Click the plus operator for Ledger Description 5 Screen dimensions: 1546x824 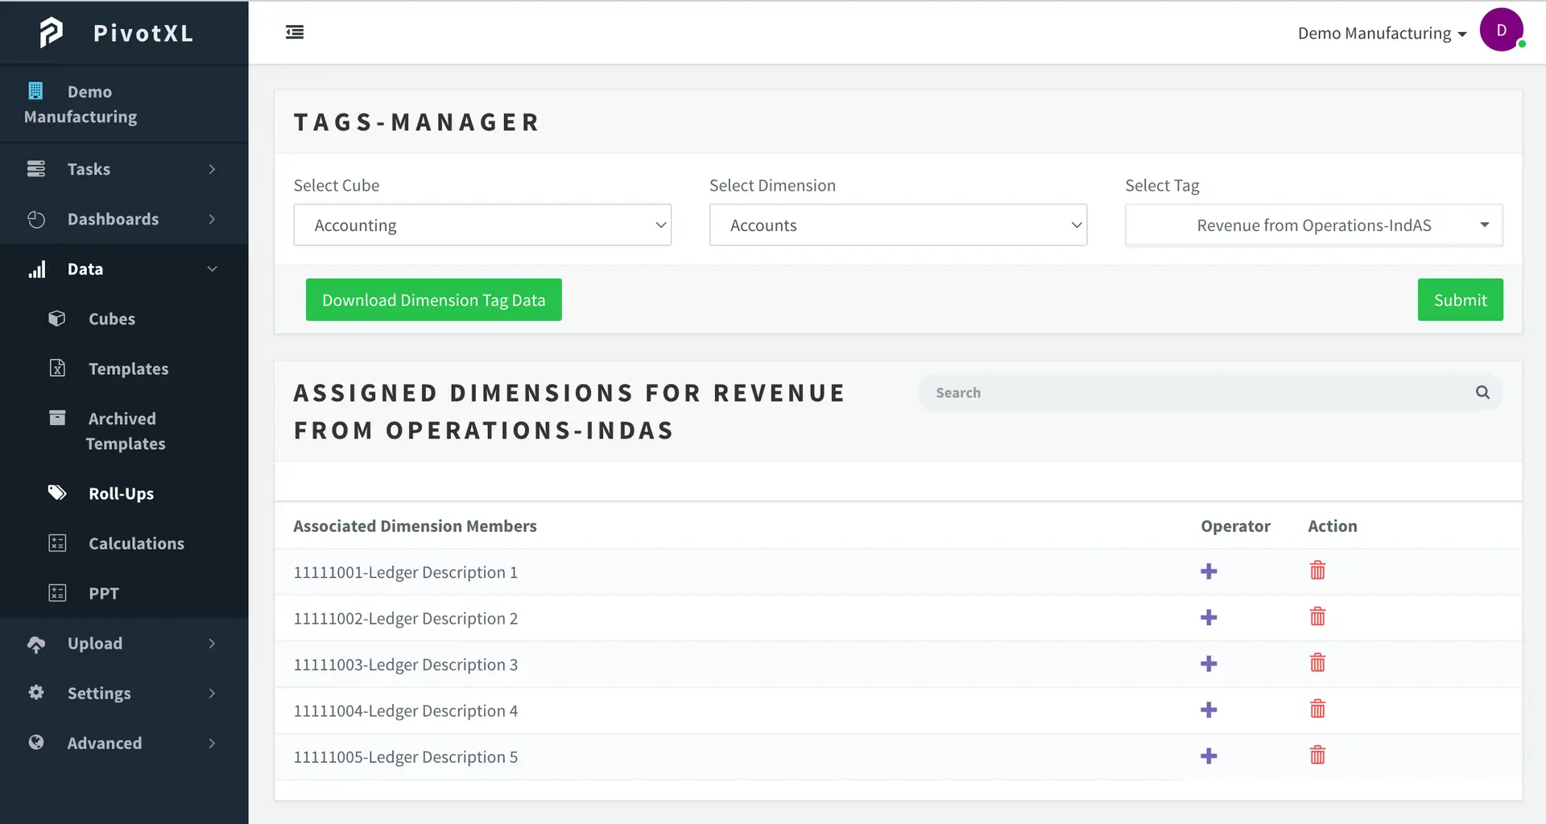coord(1209,756)
